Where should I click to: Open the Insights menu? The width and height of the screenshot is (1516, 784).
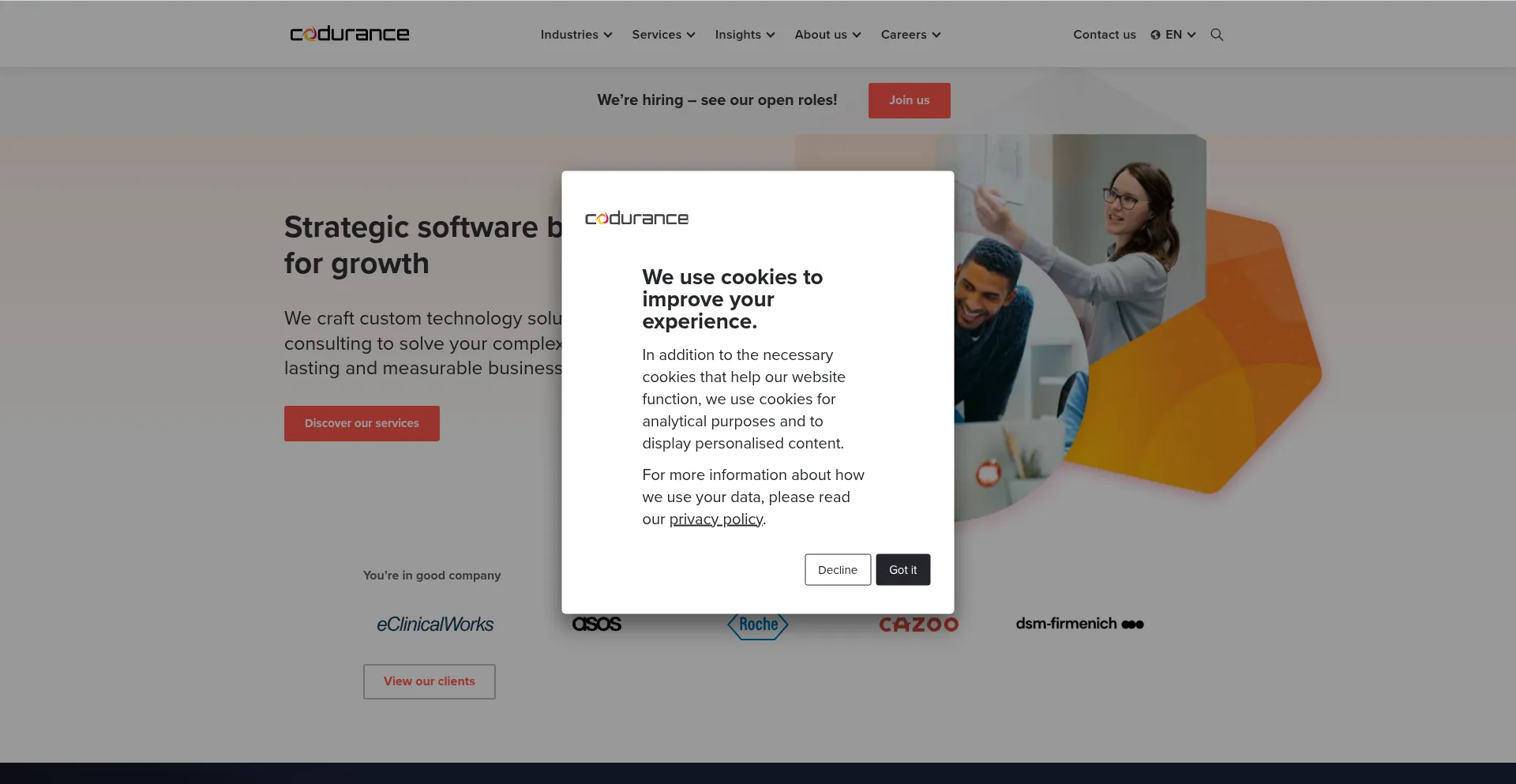click(745, 35)
